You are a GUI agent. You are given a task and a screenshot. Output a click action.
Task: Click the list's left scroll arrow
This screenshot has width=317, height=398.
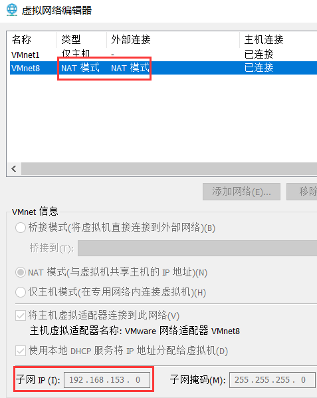pos(14,169)
